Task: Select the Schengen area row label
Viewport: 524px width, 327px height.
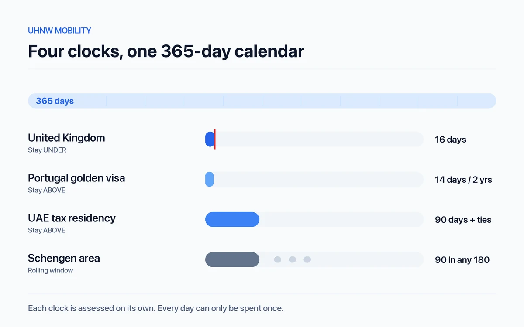Action: tap(64, 258)
